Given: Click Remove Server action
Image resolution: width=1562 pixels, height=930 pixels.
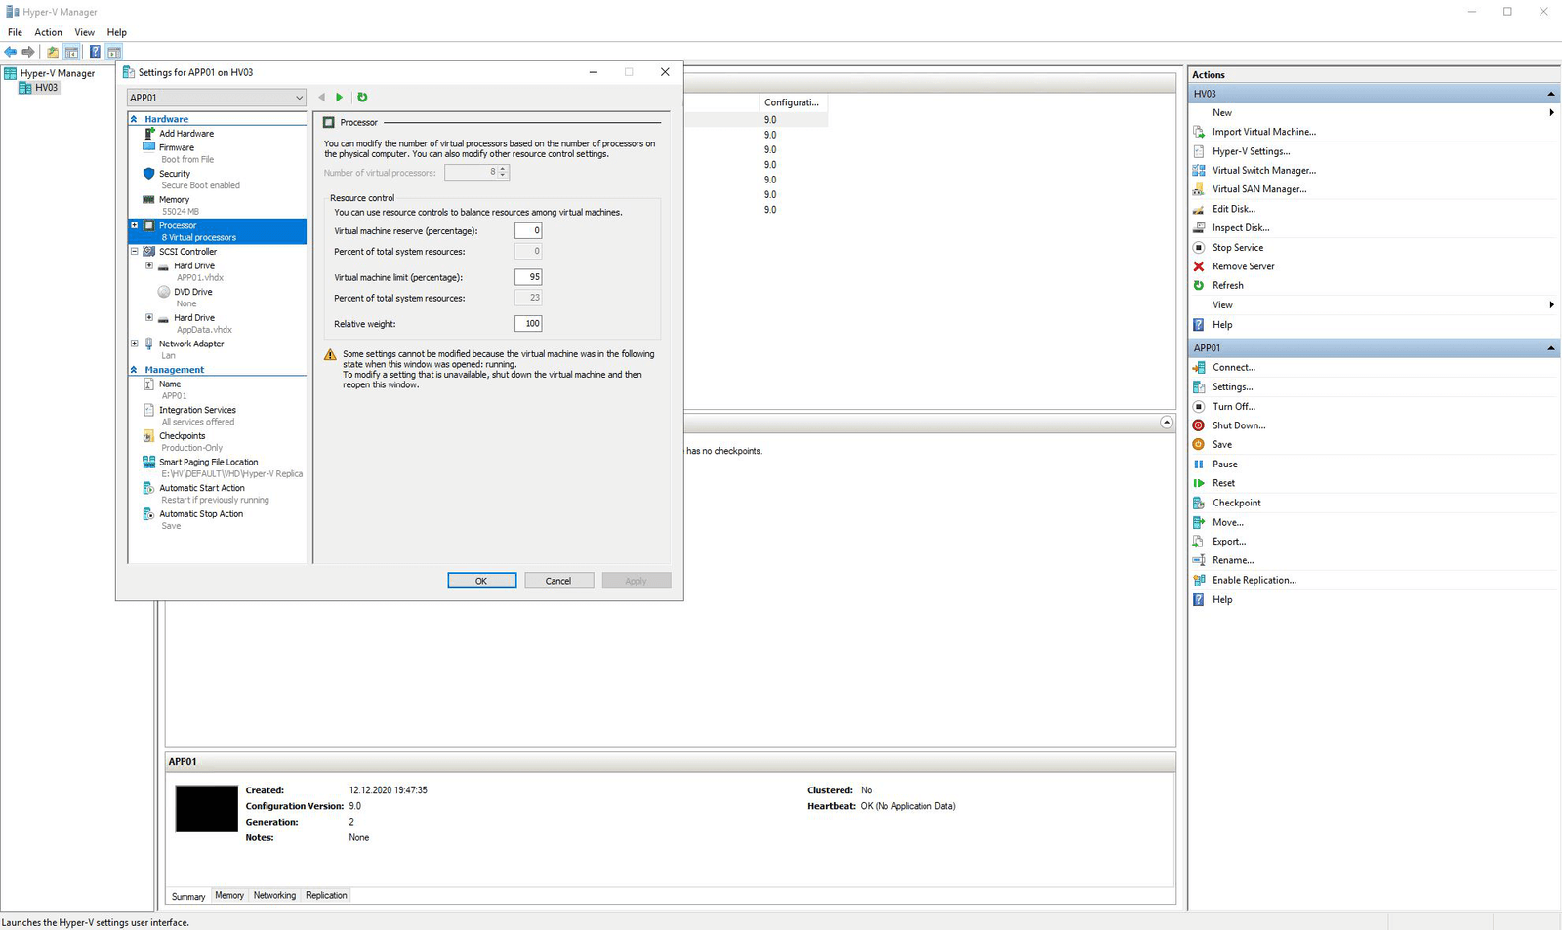Looking at the screenshot, I should [1244, 266].
